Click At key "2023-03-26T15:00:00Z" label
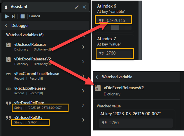 (x=130, y=114)
